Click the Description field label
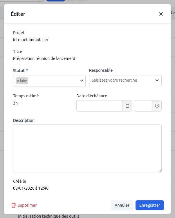175x218 pixels. tap(24, 120)
